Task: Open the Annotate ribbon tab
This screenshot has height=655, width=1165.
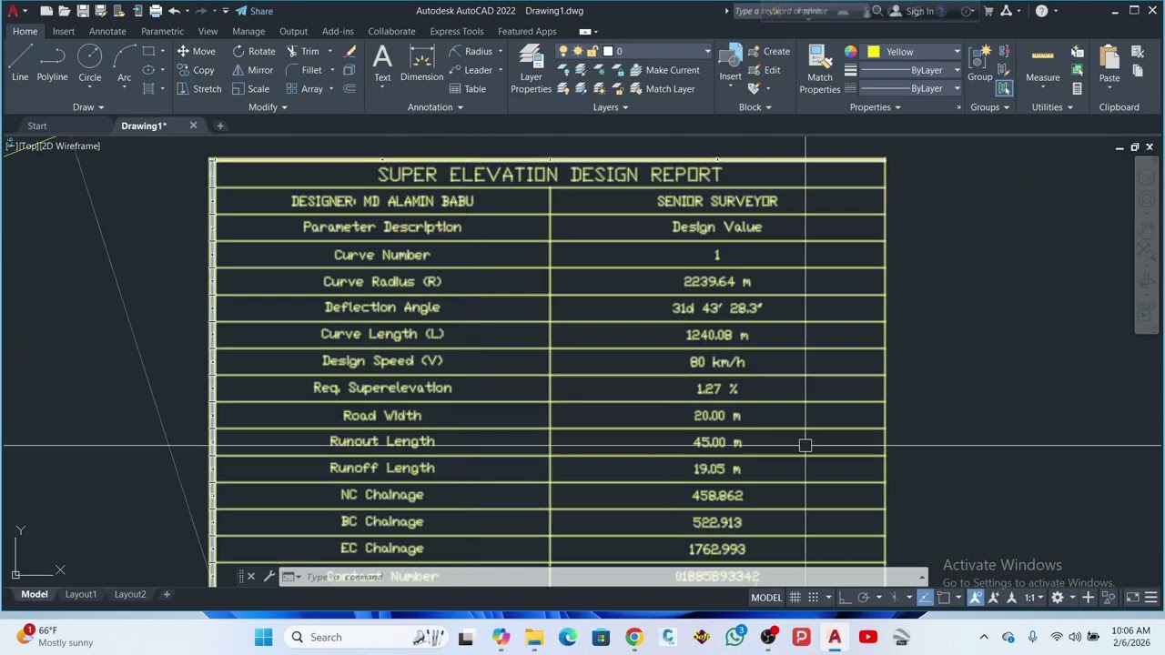Action: [106, 31]
